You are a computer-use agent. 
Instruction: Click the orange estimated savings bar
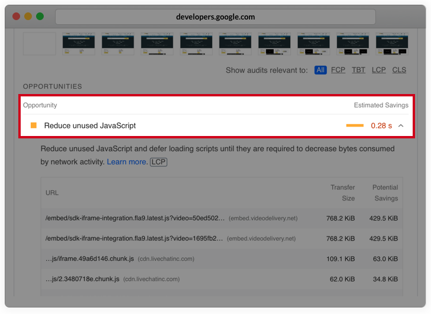point(355,125)
